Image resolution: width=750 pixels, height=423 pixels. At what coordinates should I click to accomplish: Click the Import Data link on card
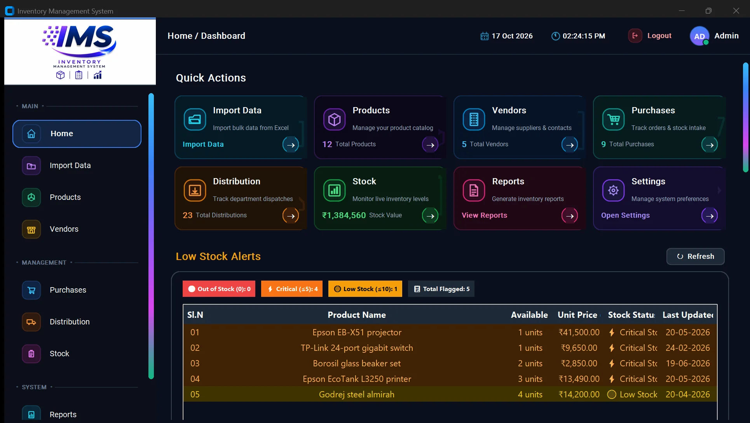(203, 144)
